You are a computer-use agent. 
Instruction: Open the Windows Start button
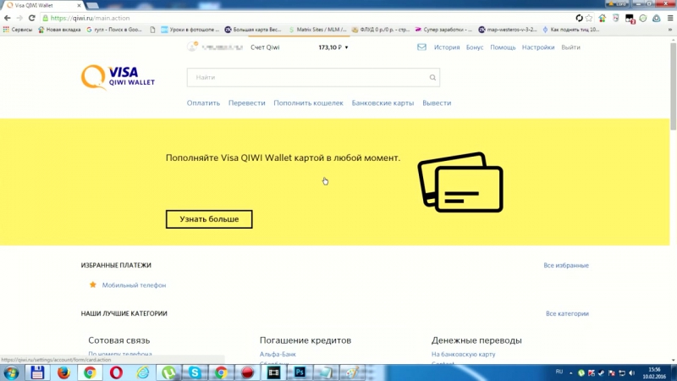11,373
